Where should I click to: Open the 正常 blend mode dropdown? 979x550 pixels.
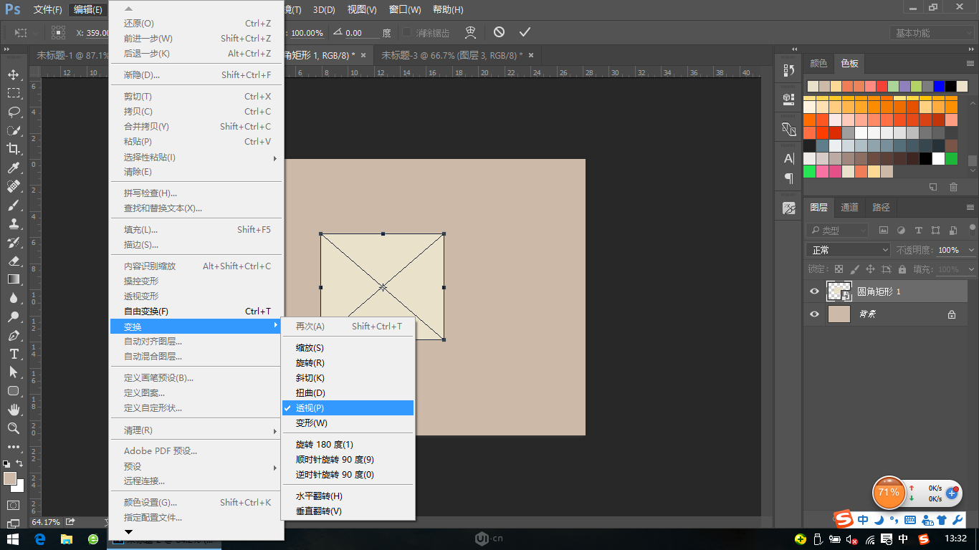pos(849,250)
